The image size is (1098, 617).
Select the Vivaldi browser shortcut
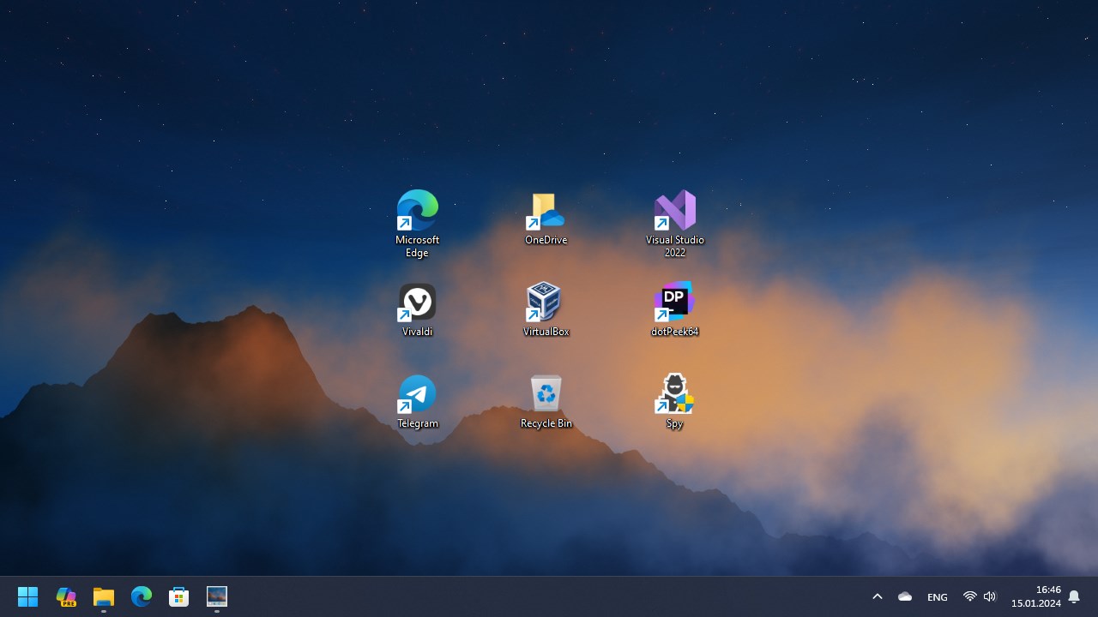pos(418,309)
